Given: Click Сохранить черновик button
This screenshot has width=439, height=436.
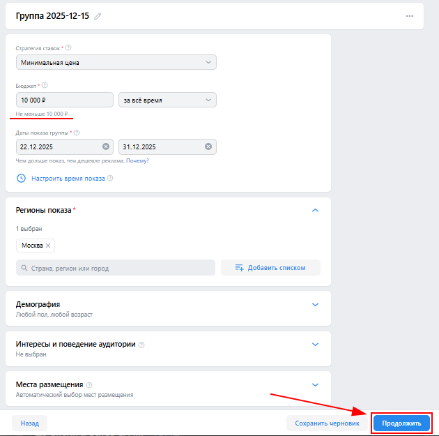Looking at the screenshot, I should [327, 423].
